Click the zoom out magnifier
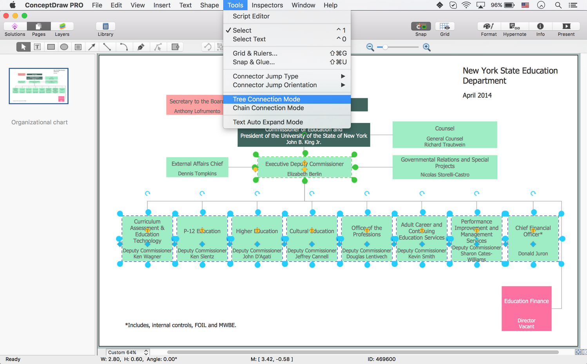587x364 pixels. (370, 47)
